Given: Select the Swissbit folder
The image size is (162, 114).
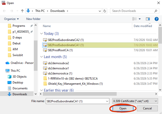Looking at the screenshot, I should point(18,55).
